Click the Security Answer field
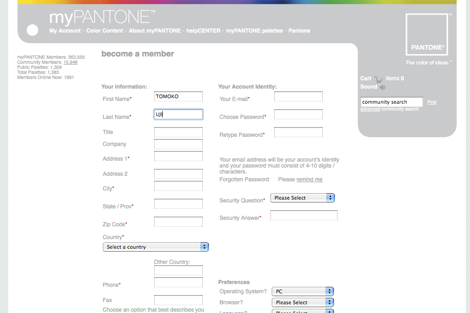The height and width of the screenshot is (313, 470). click(304, 215)
